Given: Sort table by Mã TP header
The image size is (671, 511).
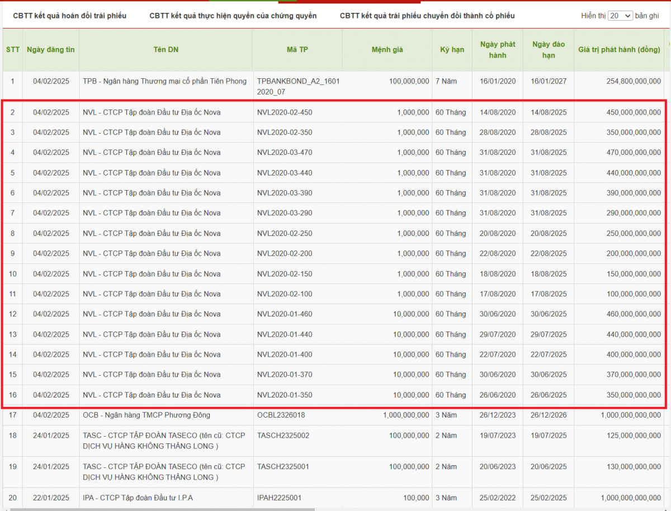Looking at the screenshot, I should [x=297, y=50].
